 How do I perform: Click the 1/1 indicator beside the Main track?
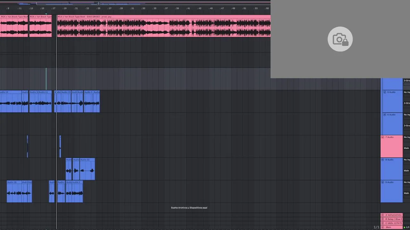(x=376, y=227)
